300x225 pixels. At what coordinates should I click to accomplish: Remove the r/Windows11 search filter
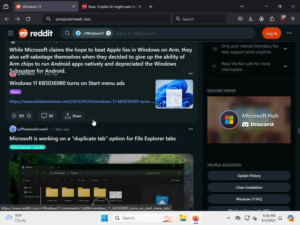point(108,33)
